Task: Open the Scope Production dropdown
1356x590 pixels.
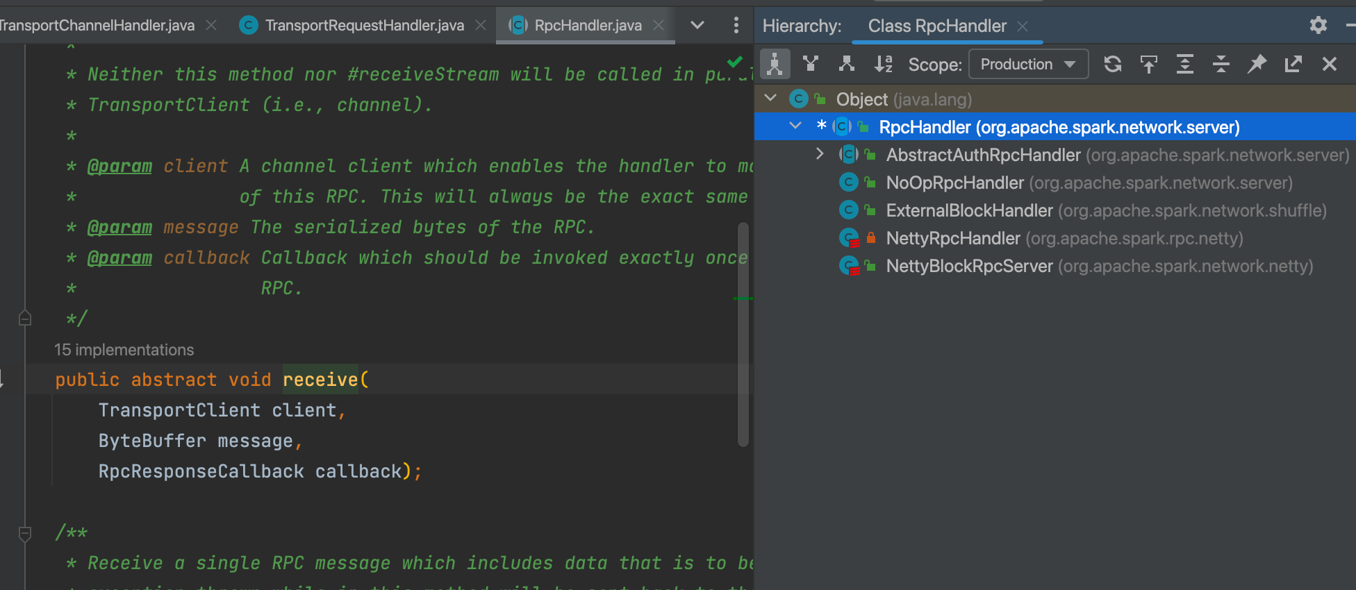Action: [1028, 65]
